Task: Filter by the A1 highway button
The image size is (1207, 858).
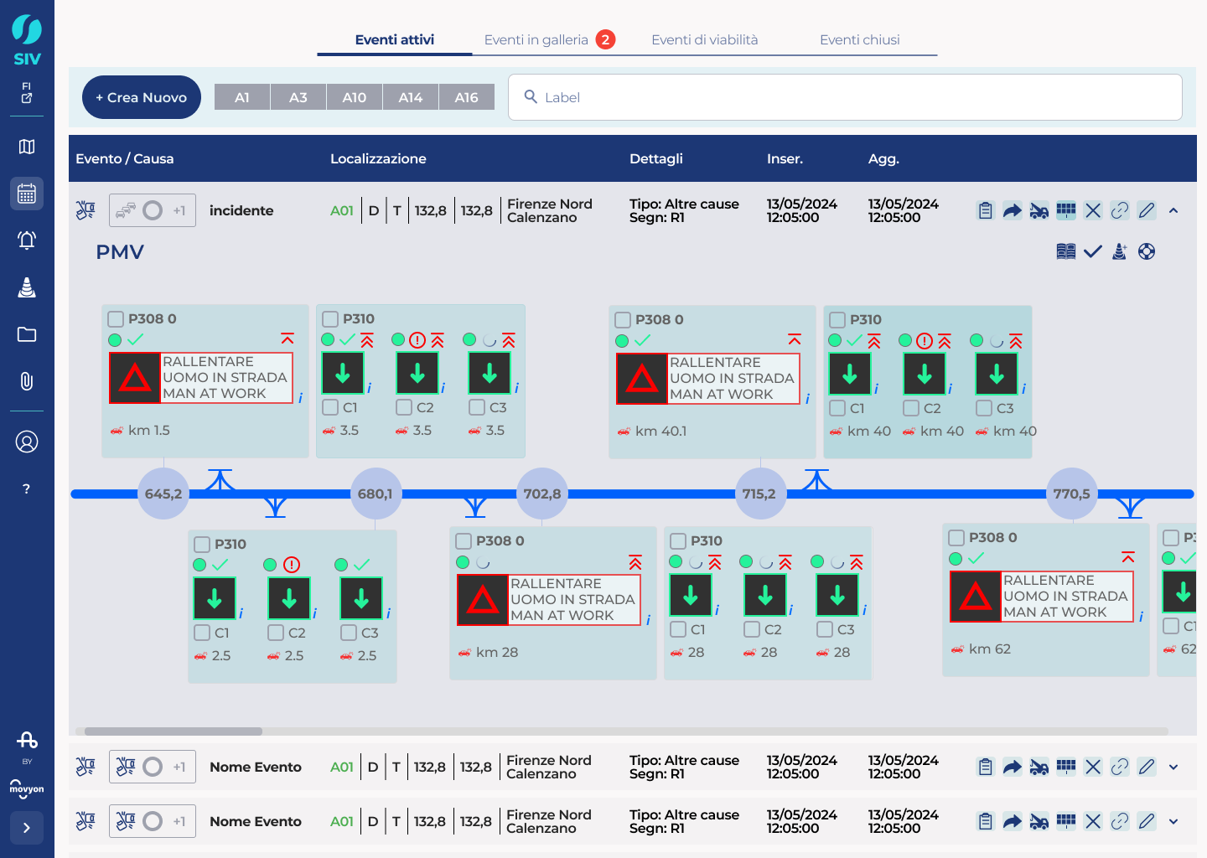Action: [242, 97]
